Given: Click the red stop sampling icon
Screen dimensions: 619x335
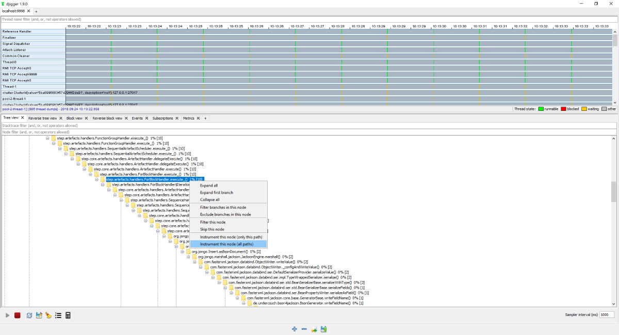Looking at the screenshot, I should [17, 315].
